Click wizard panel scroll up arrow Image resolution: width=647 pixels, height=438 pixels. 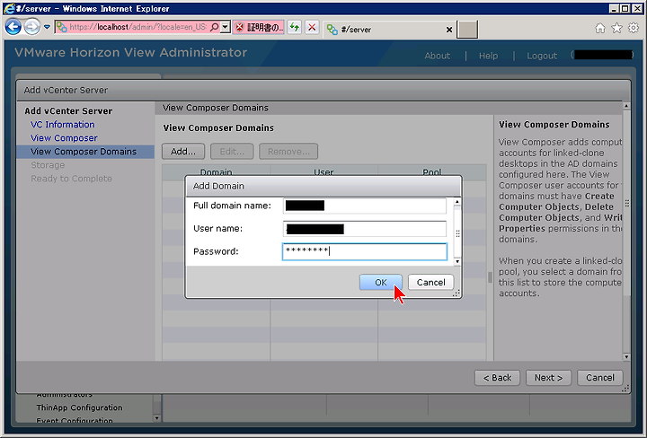pyautogui.click(x=626, y=106)
